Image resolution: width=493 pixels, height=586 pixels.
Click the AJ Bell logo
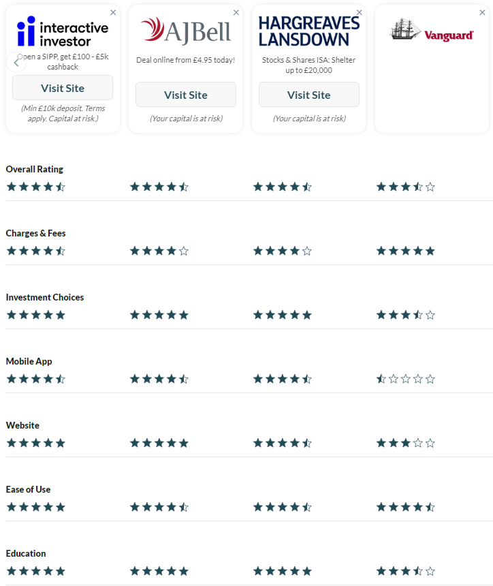click(x=186, y=31)
